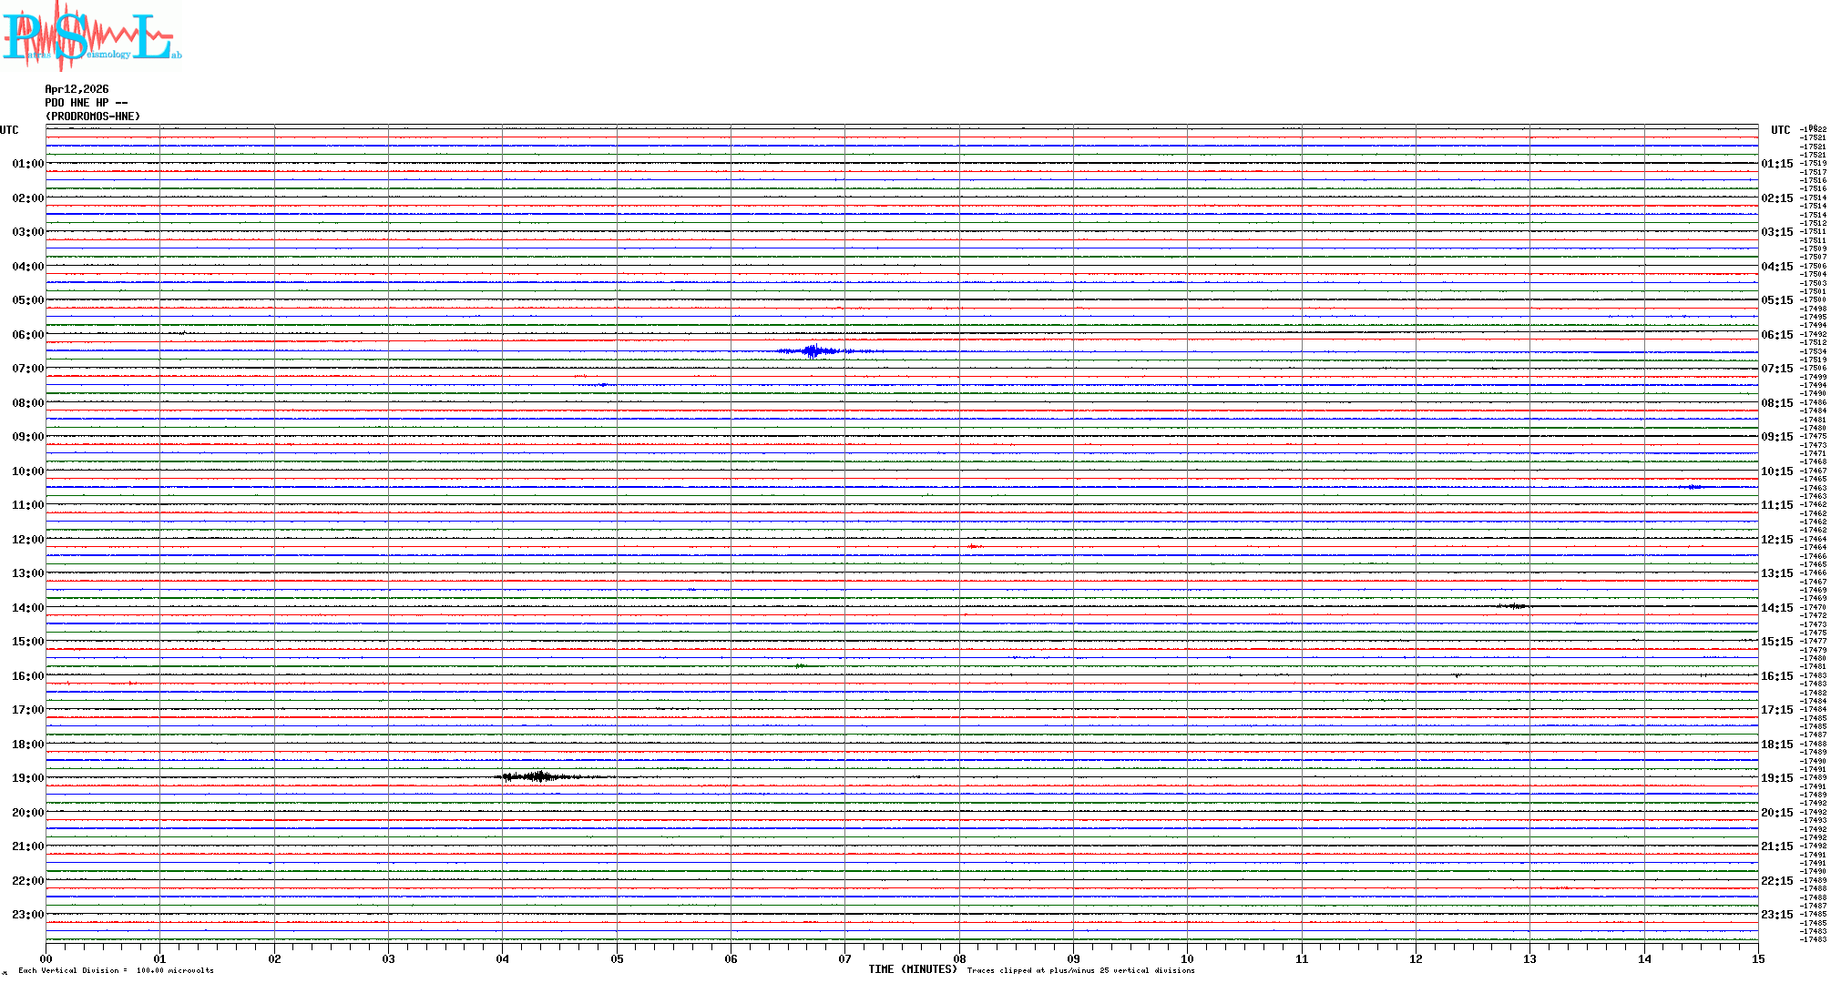The height and width of the screenshot is (983, 1831).
Task: Click minute 15 tick label on bottom axis
Action: [x=1757, y=959]
